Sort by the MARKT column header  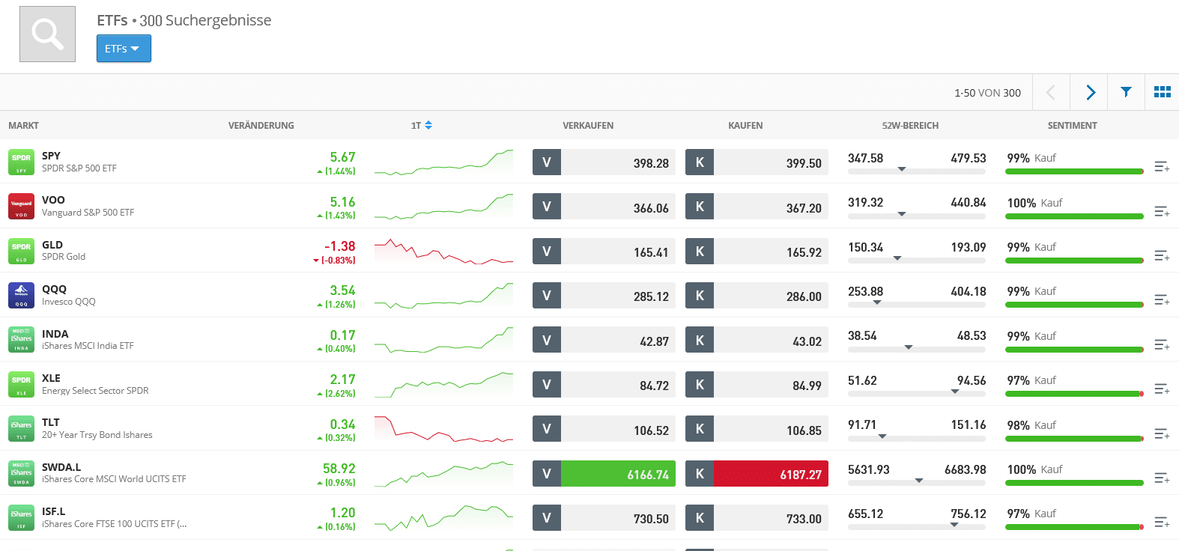(23, 126)
